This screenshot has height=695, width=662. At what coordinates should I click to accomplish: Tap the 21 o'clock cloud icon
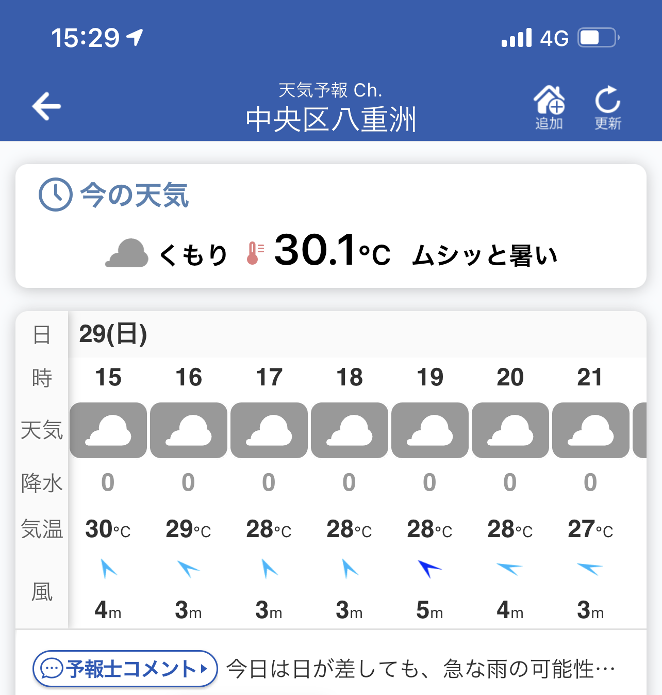(591, 430)
